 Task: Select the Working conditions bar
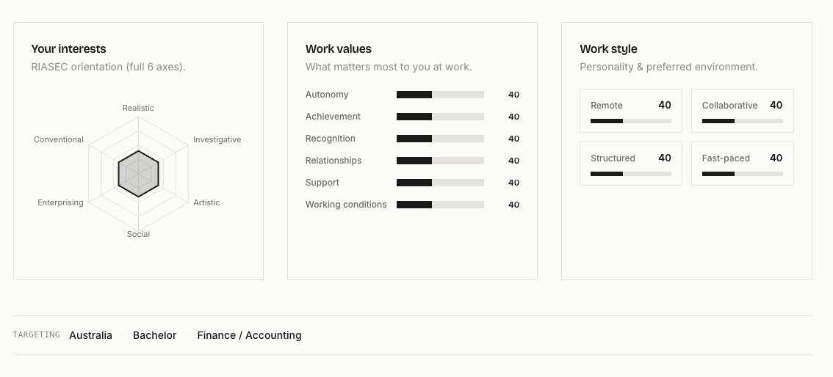pyautogui.click(x=440, y=205)
